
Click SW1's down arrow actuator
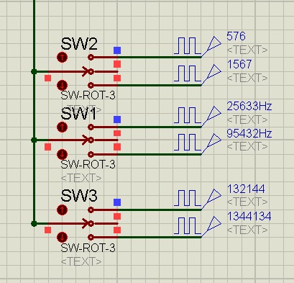point(62,154)
